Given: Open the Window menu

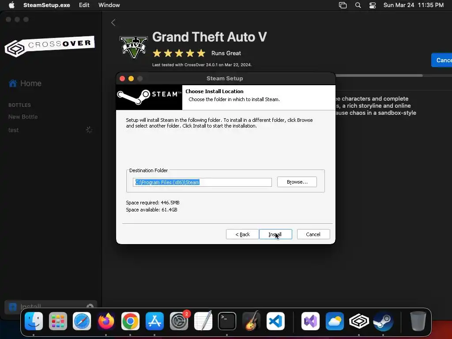Looking at the screenshot, I should (109, 5).
